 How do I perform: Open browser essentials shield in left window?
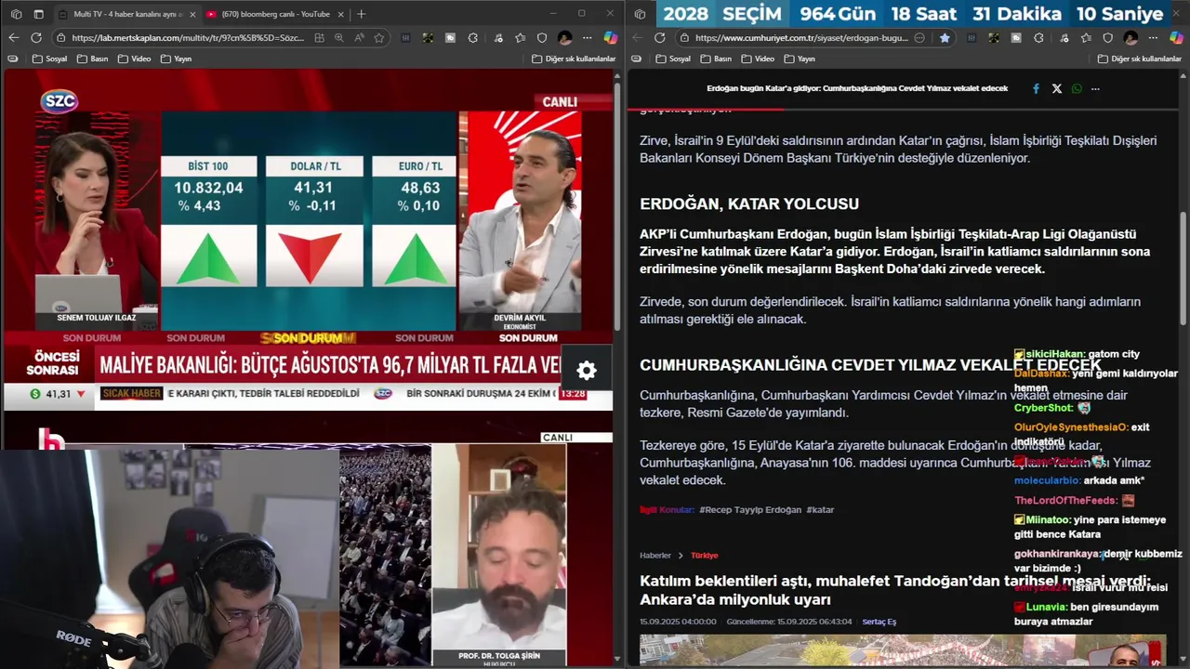[x=543, y=38]
